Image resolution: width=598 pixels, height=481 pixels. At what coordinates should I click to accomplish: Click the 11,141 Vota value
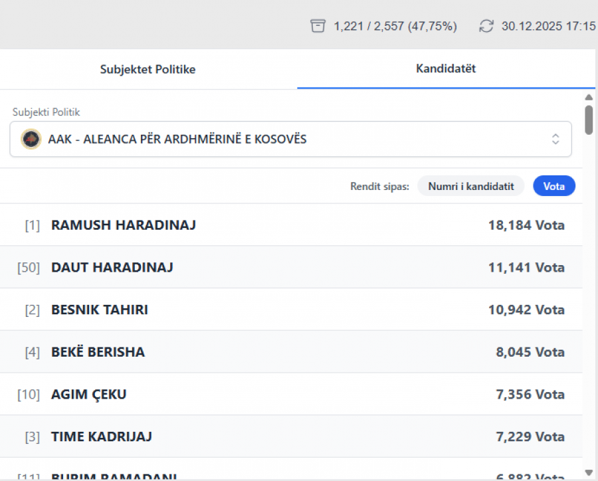[526, 267]
